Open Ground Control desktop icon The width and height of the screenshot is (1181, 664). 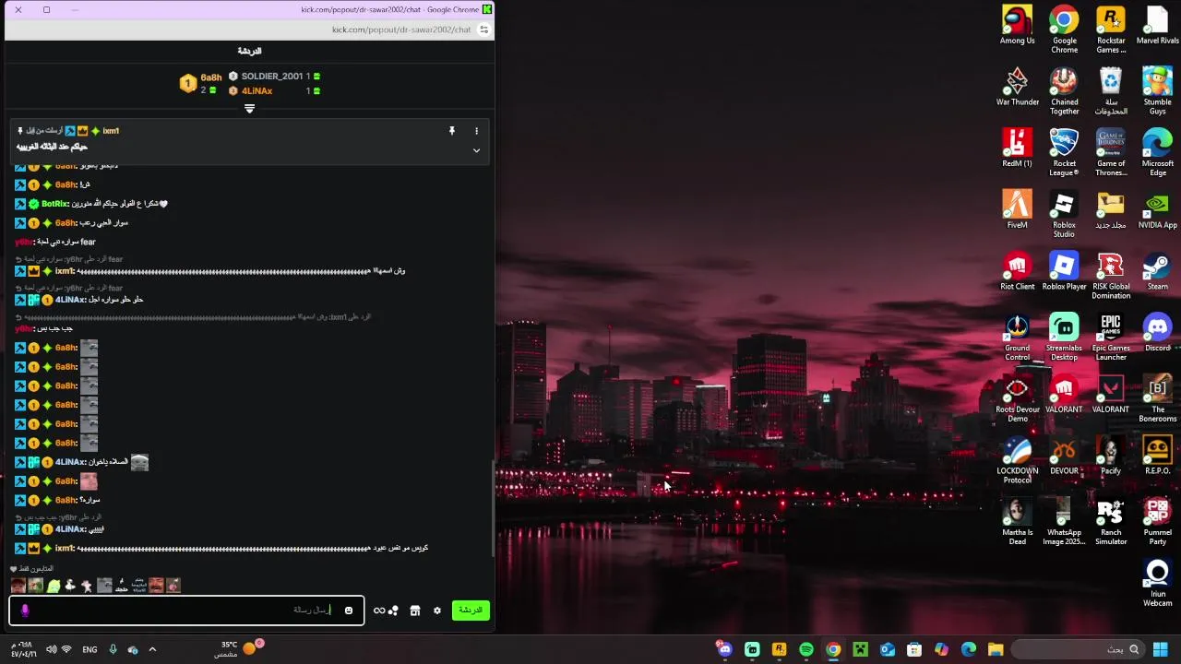[x=1018, y=338]
